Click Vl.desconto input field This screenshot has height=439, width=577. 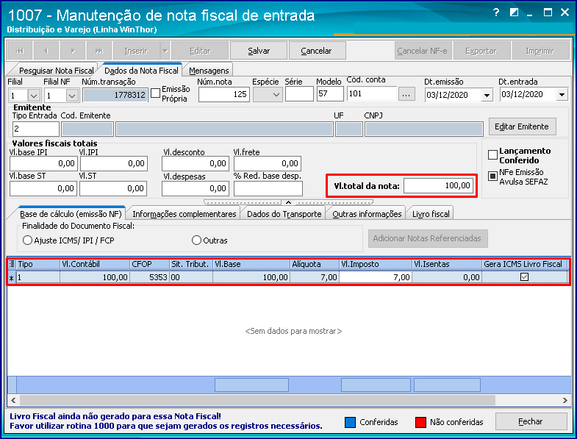pyautogui.click(x=196, y=163)
